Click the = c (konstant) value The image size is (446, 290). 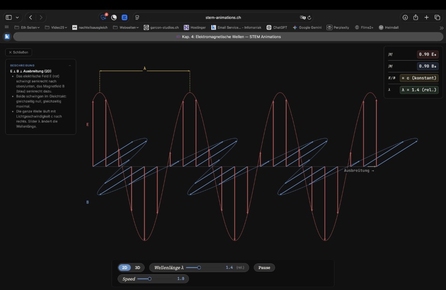tap(419, 78)
